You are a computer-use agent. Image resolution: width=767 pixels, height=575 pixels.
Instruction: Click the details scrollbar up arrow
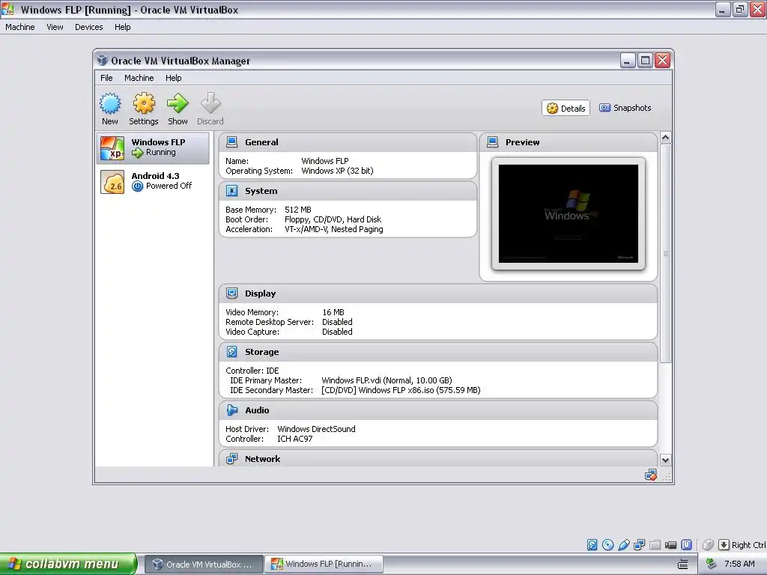[x=665, y=138]
